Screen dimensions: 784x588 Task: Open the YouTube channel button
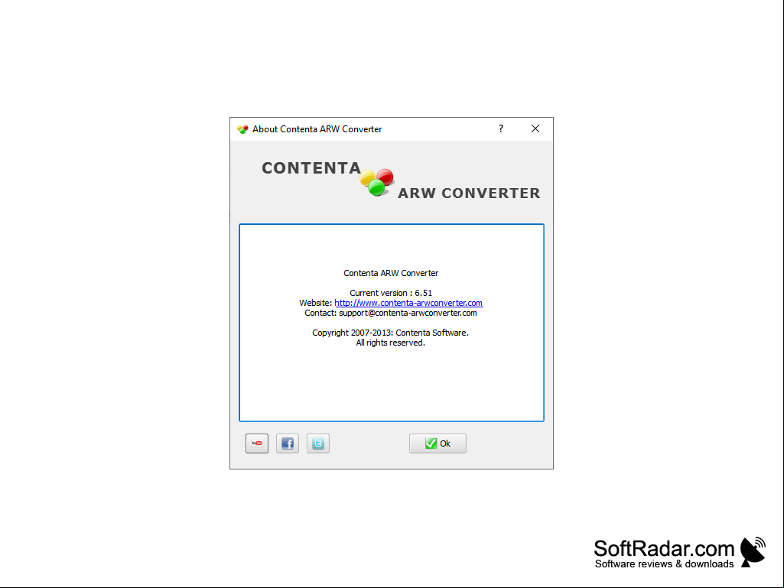(256, 443)
